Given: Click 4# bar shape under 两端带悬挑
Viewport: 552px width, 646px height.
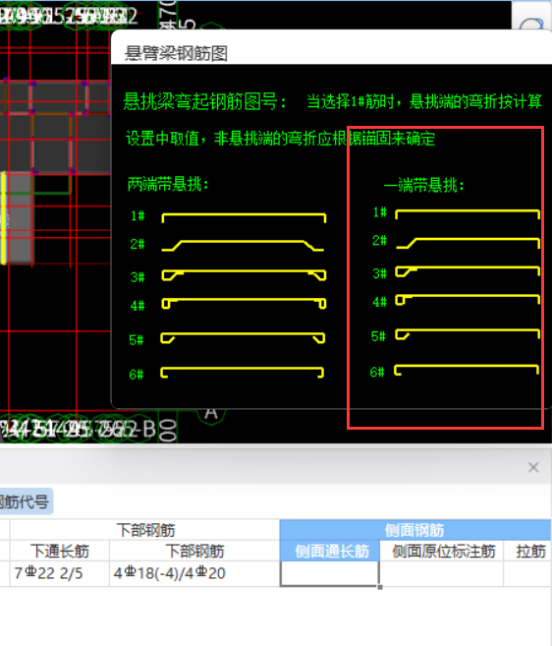Looking at the screenshot, I should [244, 304].
